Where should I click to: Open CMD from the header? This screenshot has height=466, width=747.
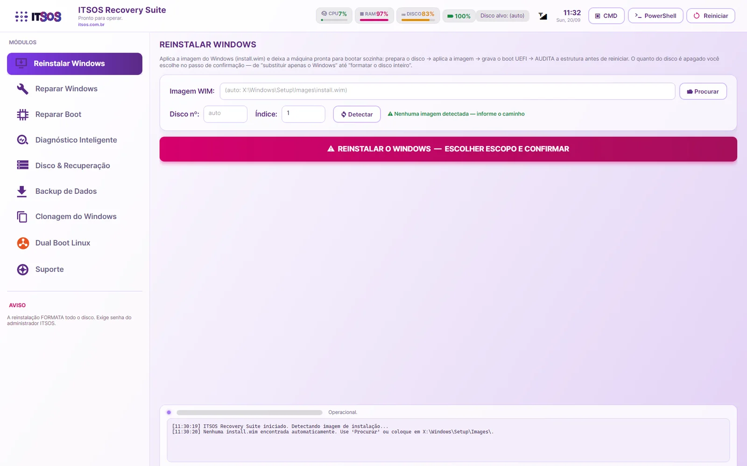click(x=606, y=16)
